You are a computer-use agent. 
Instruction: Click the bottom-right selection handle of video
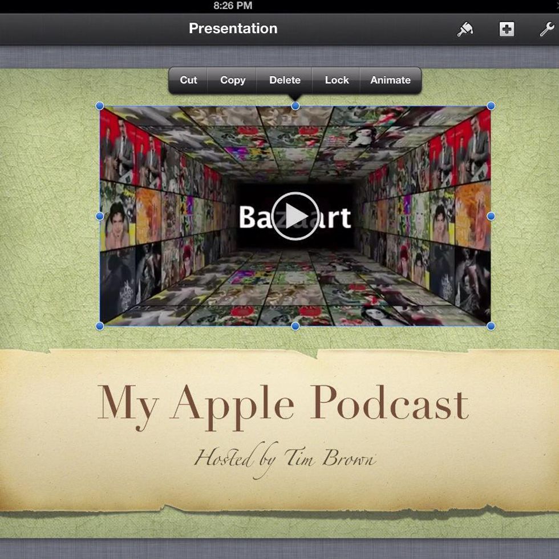[x=491, y=326]
